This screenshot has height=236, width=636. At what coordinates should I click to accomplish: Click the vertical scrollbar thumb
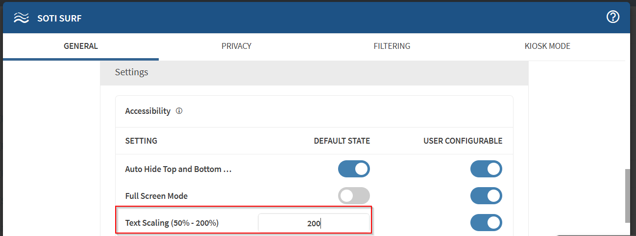628,195
